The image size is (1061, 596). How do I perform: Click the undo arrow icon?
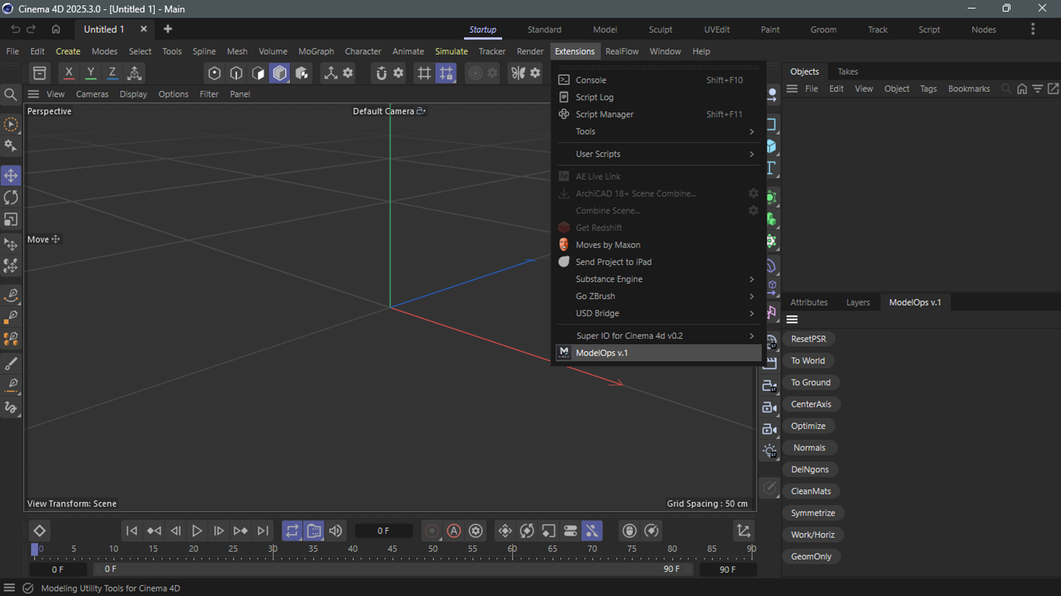pos(16,29)
